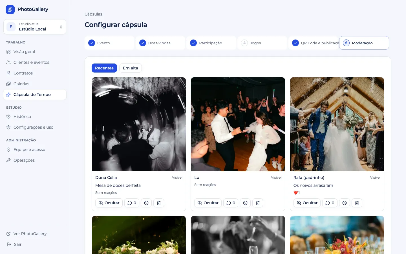
Task: Open the QR Code e publicação step
Action: (x=313, y=43)
